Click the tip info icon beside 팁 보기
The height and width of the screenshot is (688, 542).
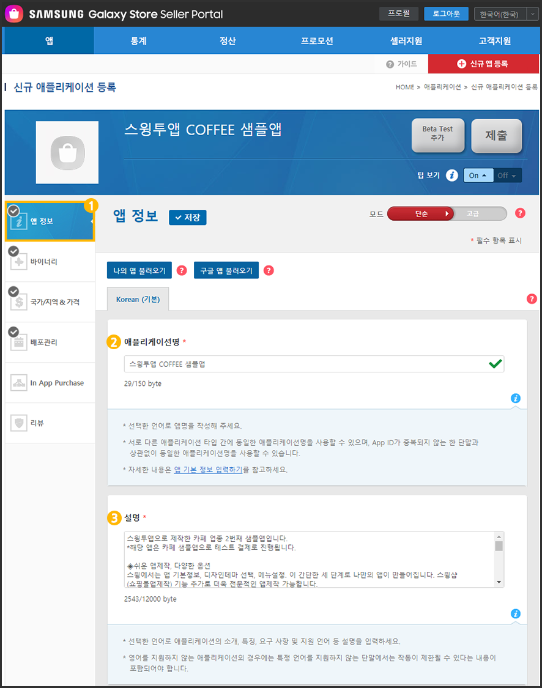pos(452,176)
